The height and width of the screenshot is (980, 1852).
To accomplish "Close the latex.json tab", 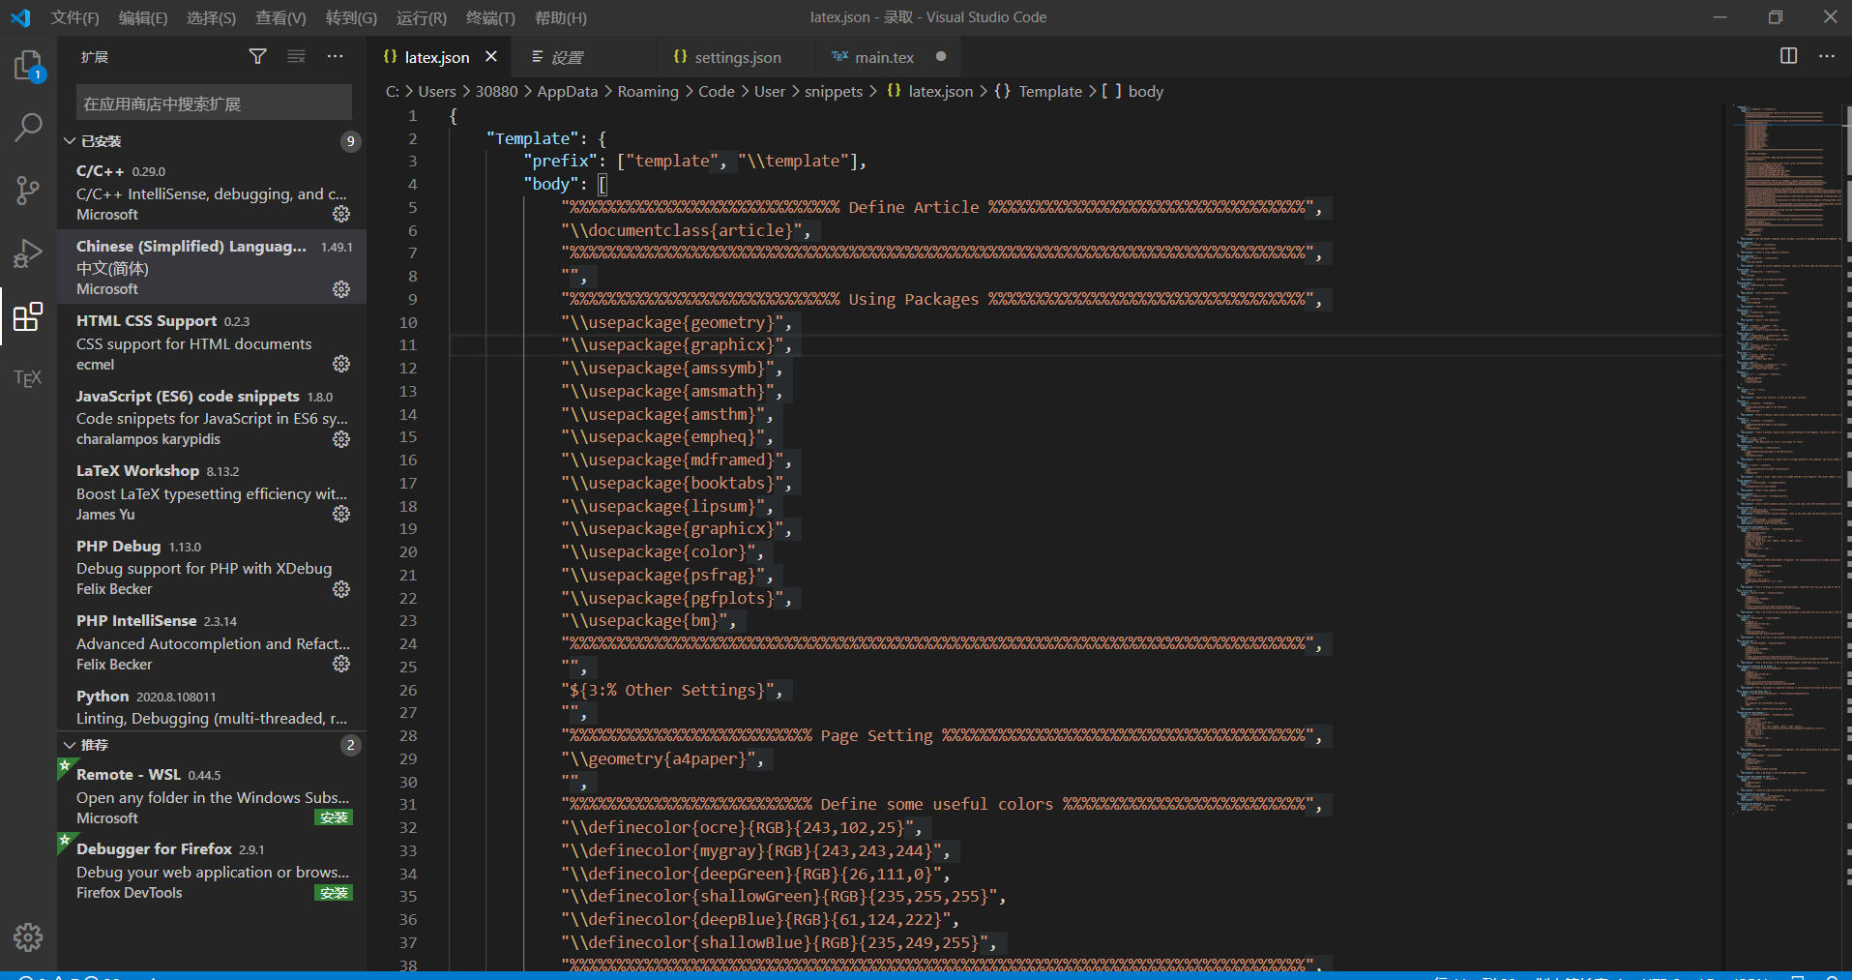I will point(491,57).
